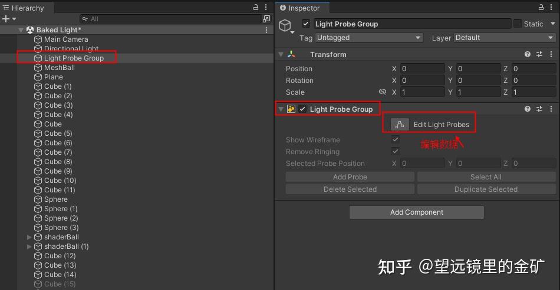Click the Add Component button

(x=416, y=212)
